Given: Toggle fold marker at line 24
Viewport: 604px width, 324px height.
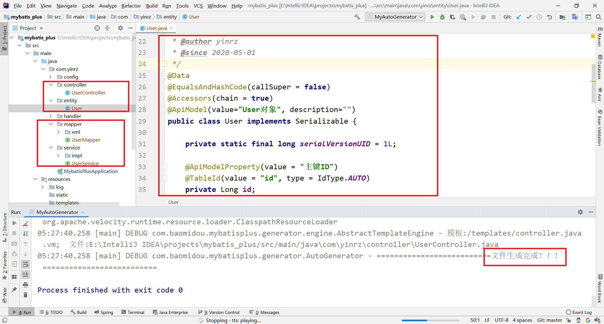Looking at the screenshot, I should click(x=164, y=64).
